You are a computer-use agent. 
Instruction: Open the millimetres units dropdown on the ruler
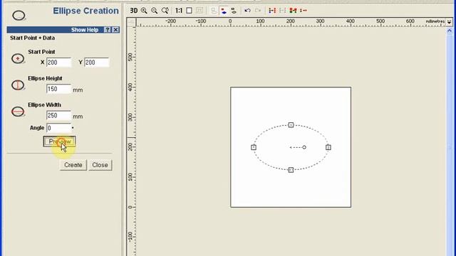click(x=450, y=22)
